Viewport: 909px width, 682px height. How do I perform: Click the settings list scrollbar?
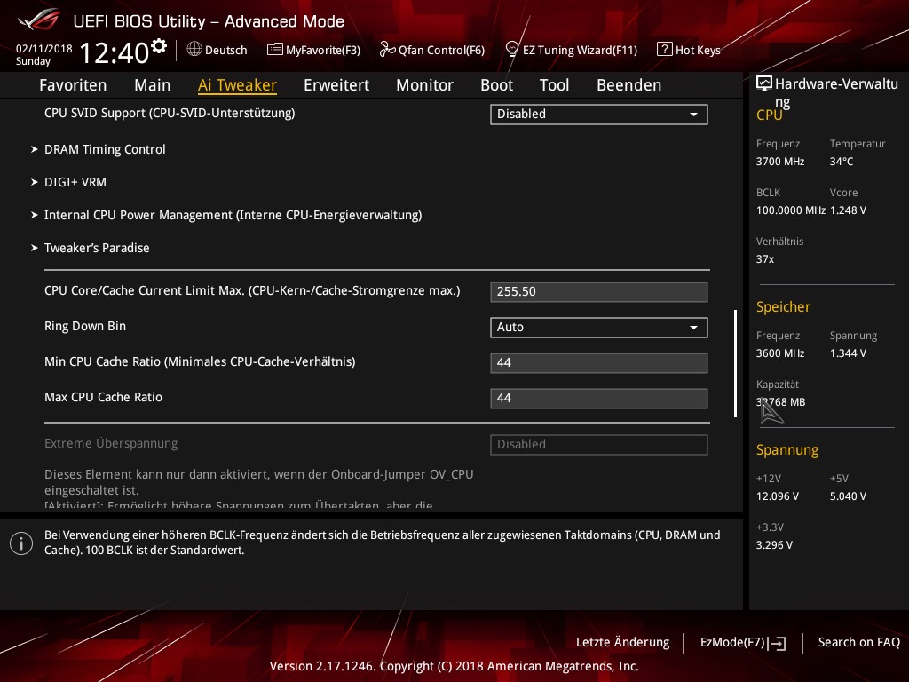(736, 363)
